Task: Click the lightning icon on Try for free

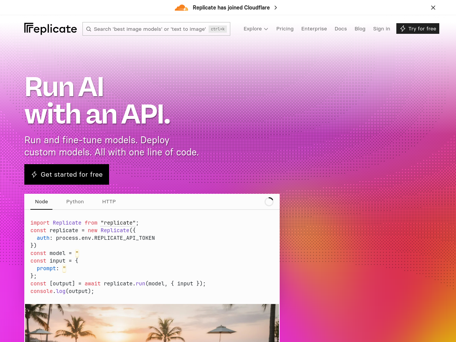Action: [x=403, y=28]
